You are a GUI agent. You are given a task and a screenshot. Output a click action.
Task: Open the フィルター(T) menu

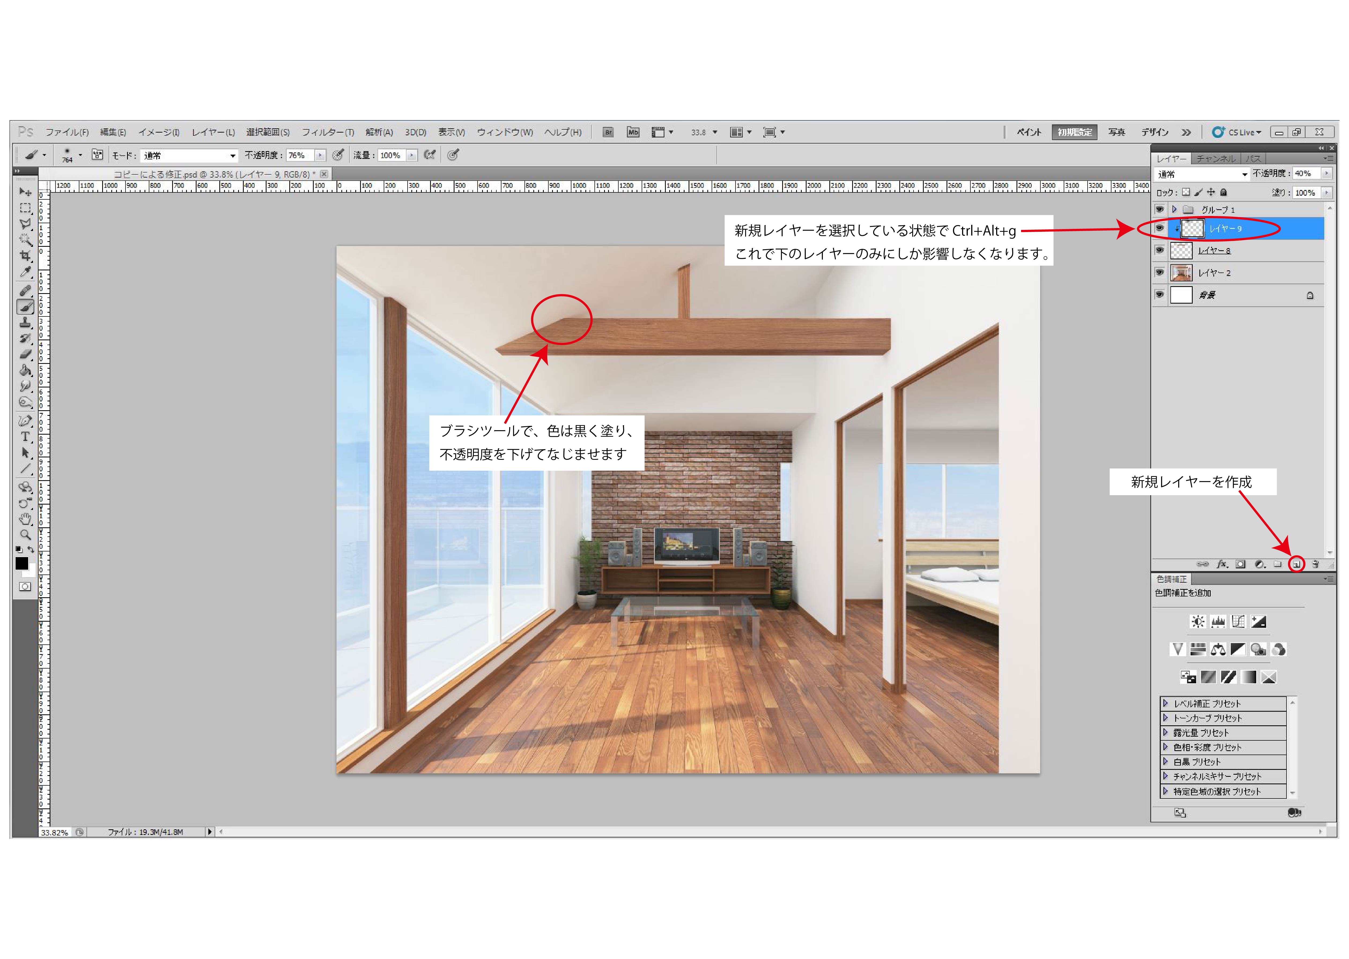coord(327,132)
